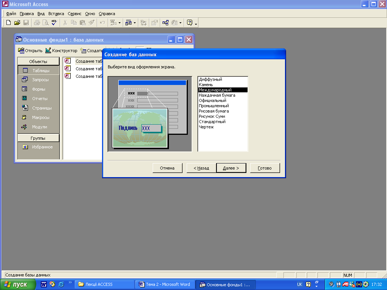The height and width of the screenshot is (290, 387).
Task: Open the Вид menu
Action: pos(41,14)
